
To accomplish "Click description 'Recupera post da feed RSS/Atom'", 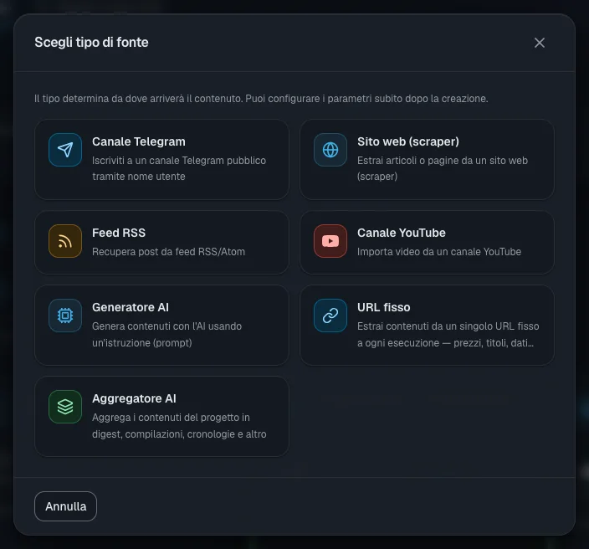I will point(169,252).
